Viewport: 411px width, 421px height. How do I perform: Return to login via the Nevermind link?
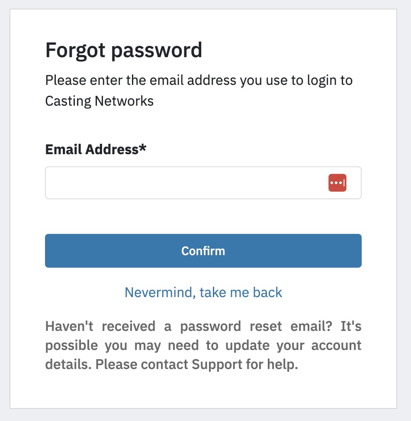pyautogui.click(x=203, y=292)
